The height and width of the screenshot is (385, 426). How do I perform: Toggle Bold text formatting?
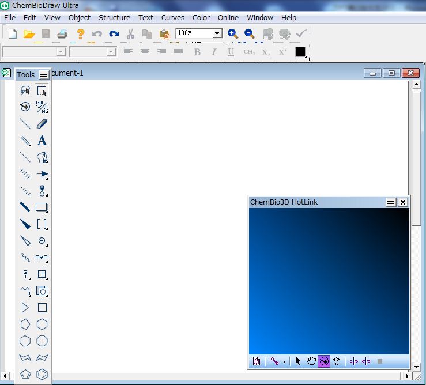197,52
